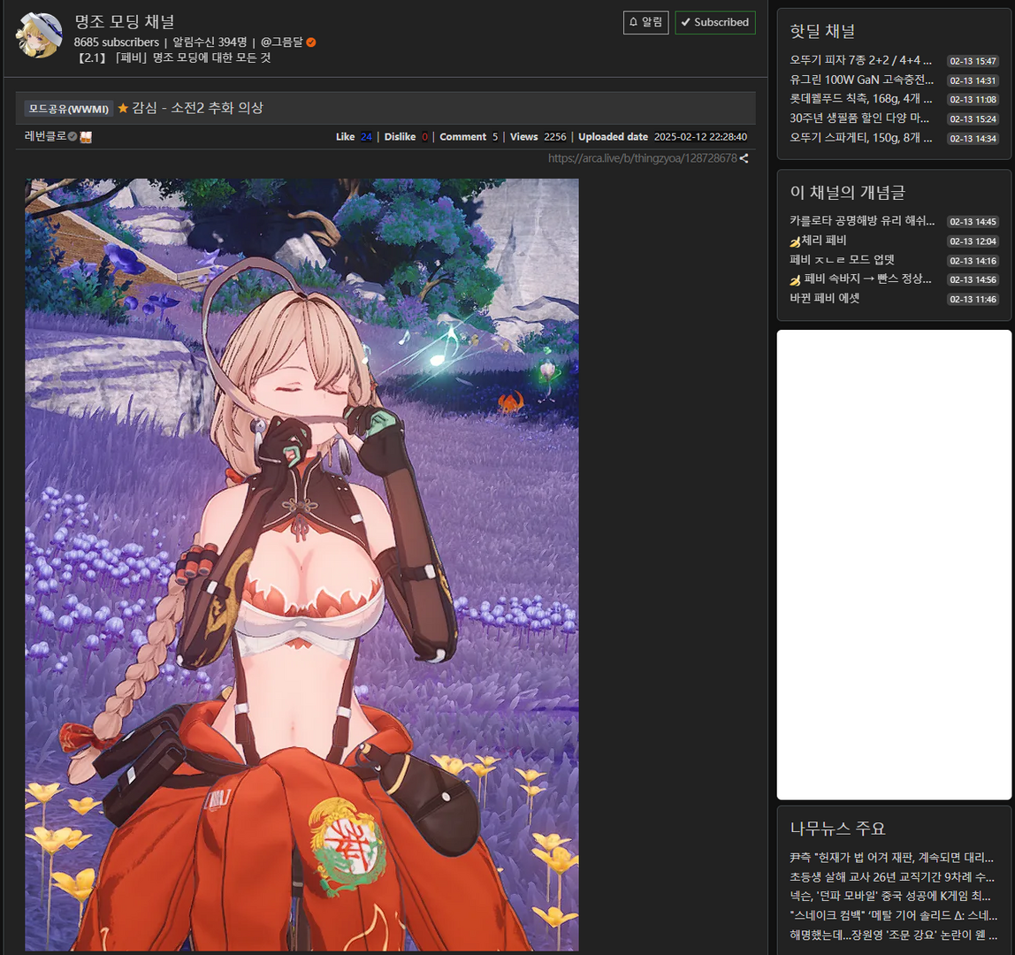The height and width of the screenshot is (955, 1015).
Task: Open hot deal 오뚜기 피자 7종
Action: pyautogui.click(x=860, y=60)
